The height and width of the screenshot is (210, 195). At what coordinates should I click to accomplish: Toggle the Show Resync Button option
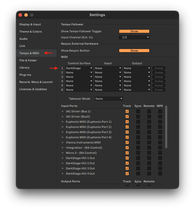point(134,50)
